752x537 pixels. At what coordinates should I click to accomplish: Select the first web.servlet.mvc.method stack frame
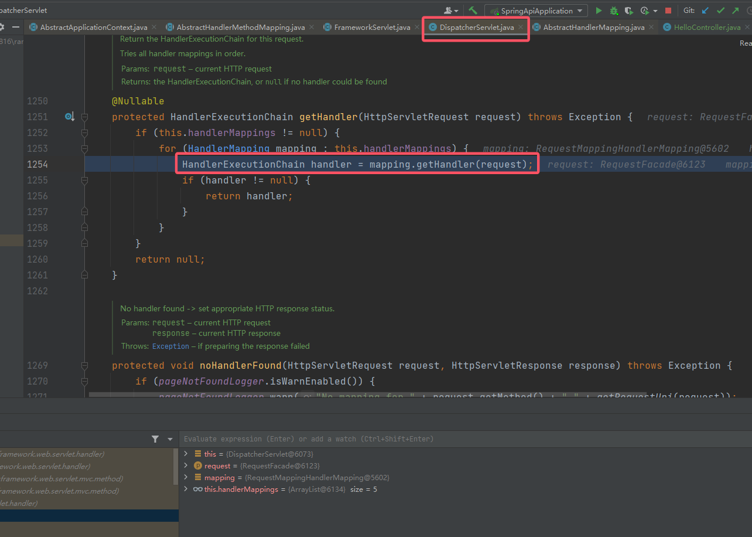pos(87,479)
